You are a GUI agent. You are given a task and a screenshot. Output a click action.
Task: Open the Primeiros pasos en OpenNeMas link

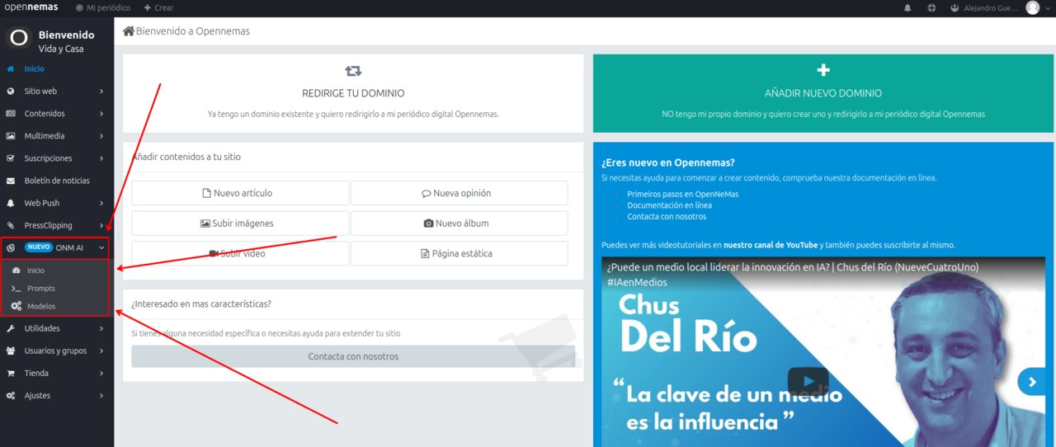click(683, 194)
